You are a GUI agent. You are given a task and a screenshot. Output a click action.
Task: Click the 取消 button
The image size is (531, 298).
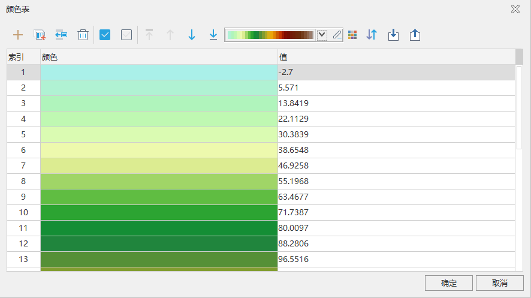pos(499,283)
